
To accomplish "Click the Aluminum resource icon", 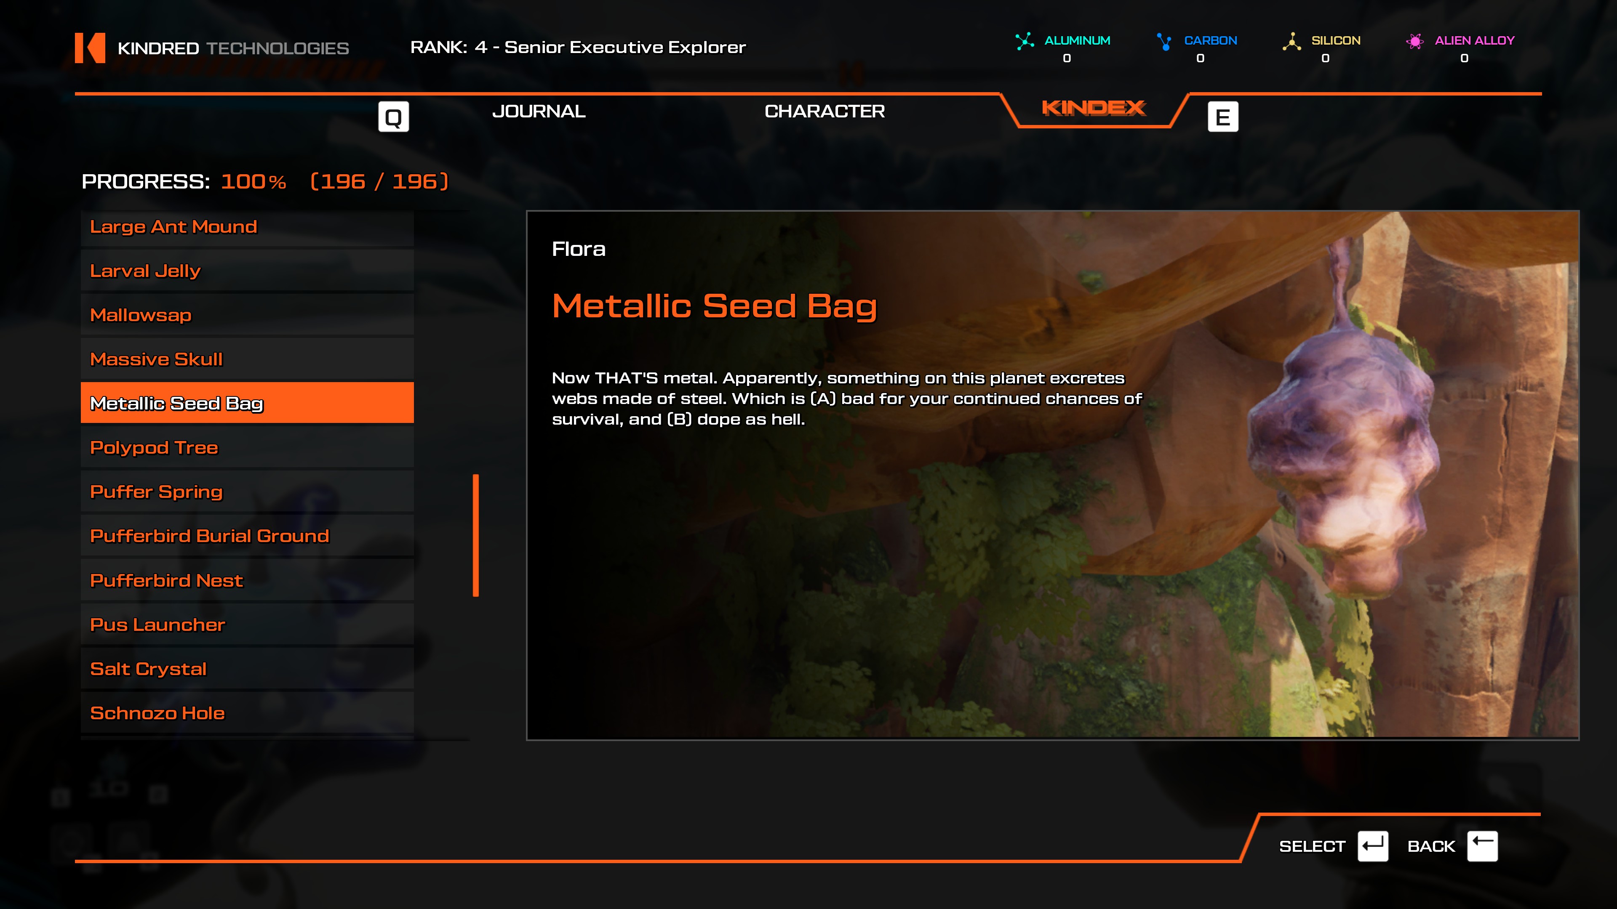I will (x=1025, y=41).
